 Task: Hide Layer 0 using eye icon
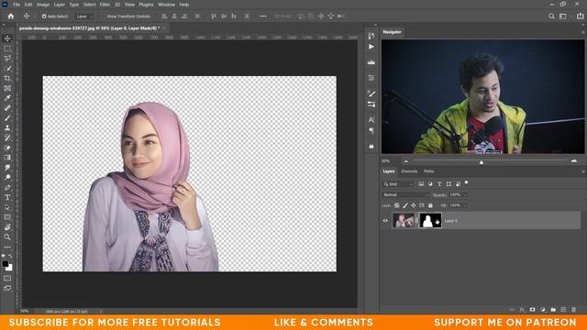pyautogui.click(x=385, y=221)
